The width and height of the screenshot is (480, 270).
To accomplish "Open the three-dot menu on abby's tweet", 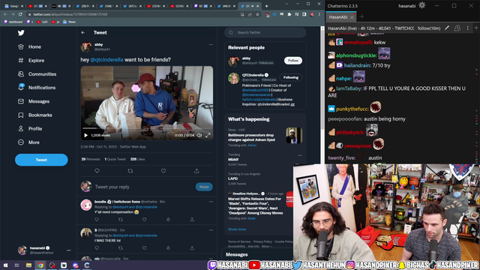I will point(211,45).
